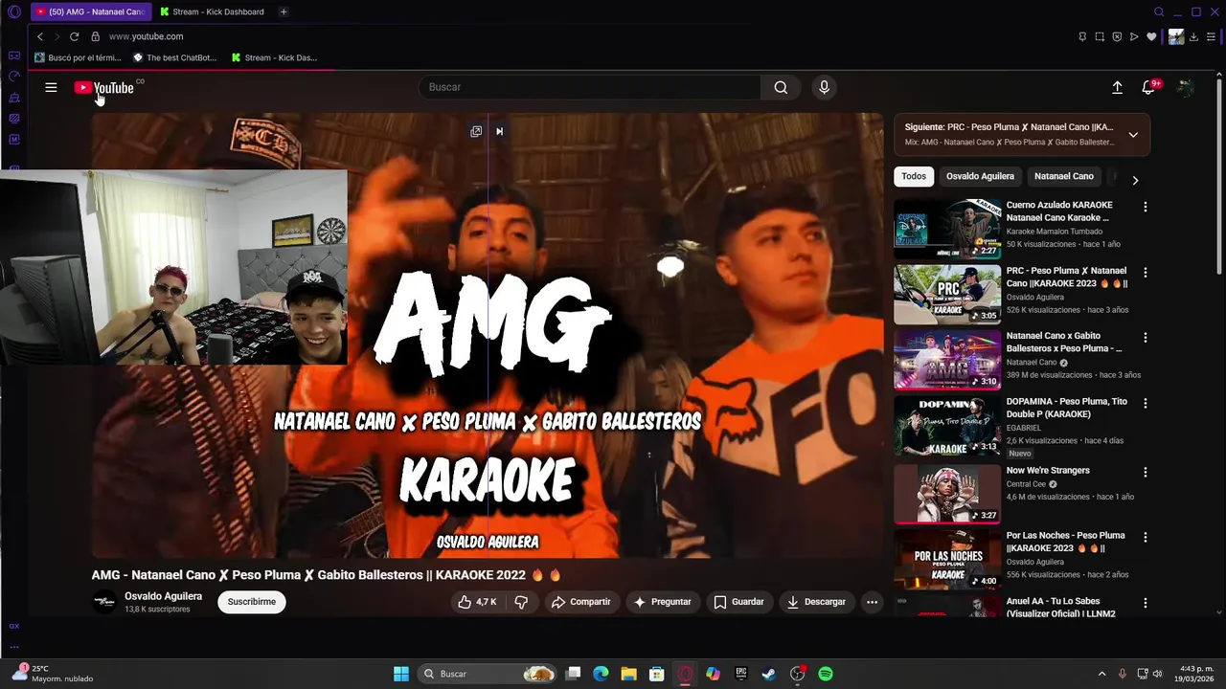Viewport: 1226px width, 689px height.
Task: Share video with Compartir button
Action: (x=580, y=602)
